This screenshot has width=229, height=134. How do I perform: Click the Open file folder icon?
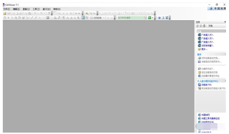coord(5,13)
